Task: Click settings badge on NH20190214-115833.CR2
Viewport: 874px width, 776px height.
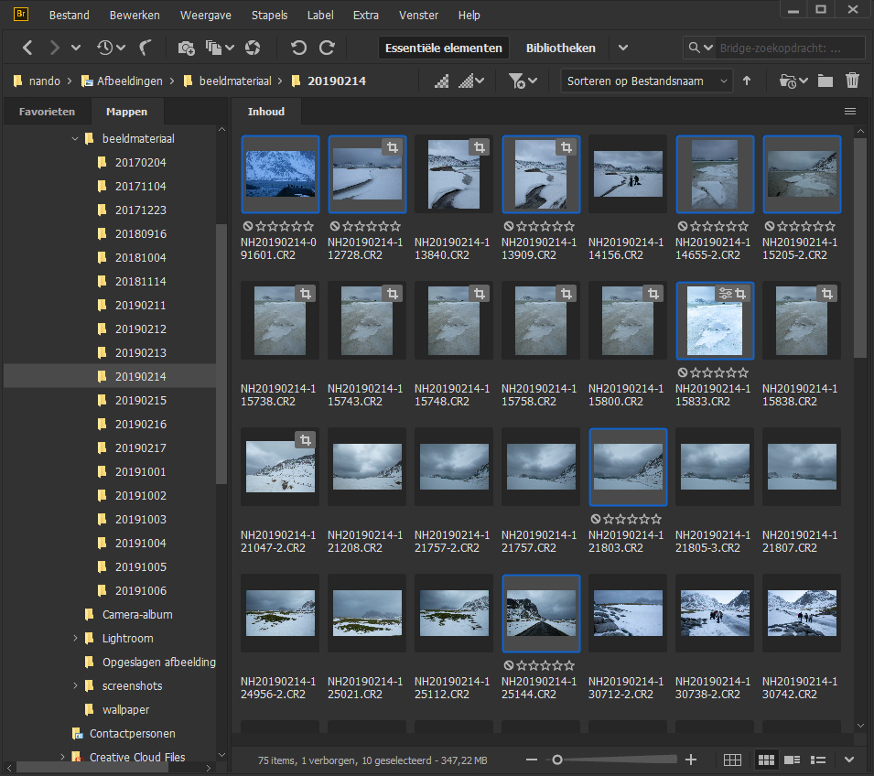Action: tap(725, 293)
